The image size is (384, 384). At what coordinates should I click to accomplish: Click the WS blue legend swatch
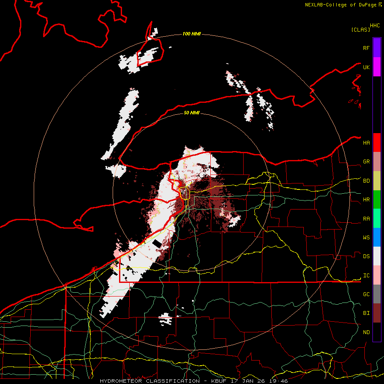coord(377,237)
